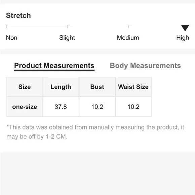The height and width of the screenshot is (195, 195).
Task: Switch to the Body Measurements tab
Action: [145, 66]
